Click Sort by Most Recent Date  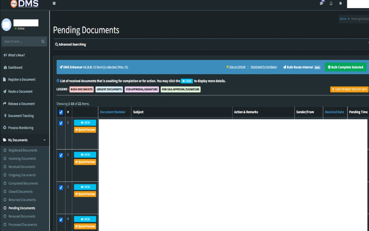point(349,89)
